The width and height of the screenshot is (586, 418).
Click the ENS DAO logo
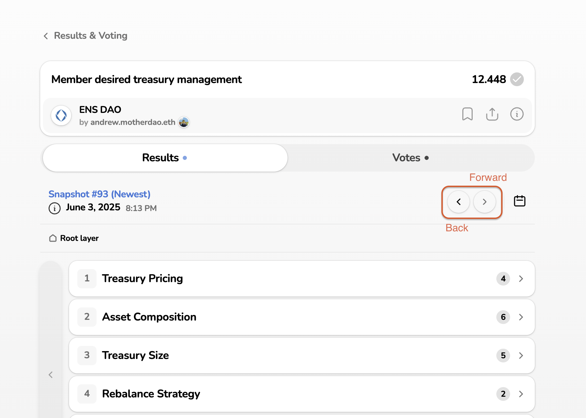[x=61, y=115]
